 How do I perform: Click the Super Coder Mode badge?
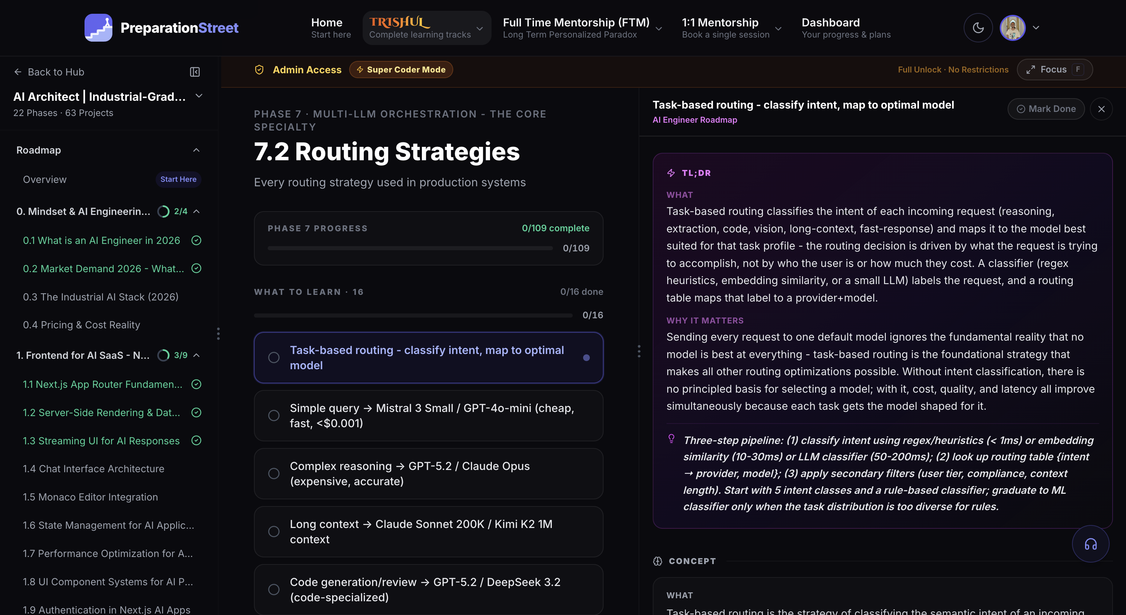pos(401,70)
